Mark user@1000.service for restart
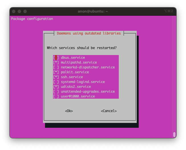 click(x=56, y=96)
